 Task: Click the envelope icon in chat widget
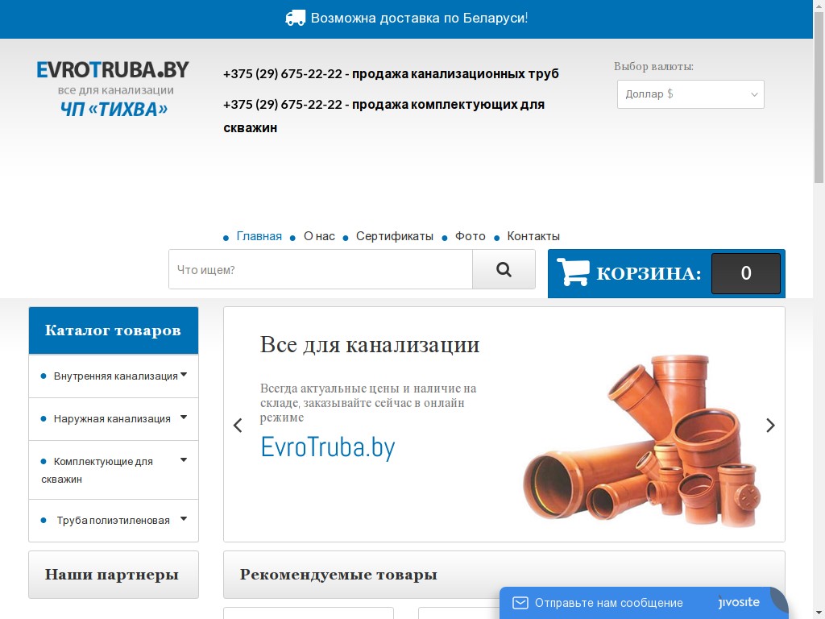[x=520, y=603]
